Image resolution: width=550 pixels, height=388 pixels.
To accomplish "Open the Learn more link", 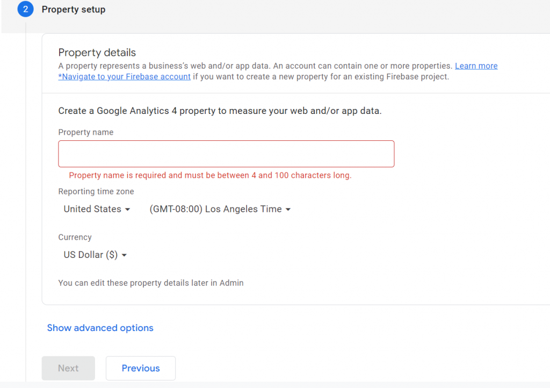I will pyautogui.click(x=476, y=66).
